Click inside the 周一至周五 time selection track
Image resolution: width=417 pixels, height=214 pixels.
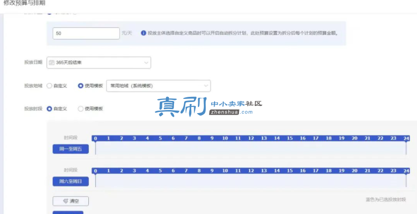tap(251, 148)
